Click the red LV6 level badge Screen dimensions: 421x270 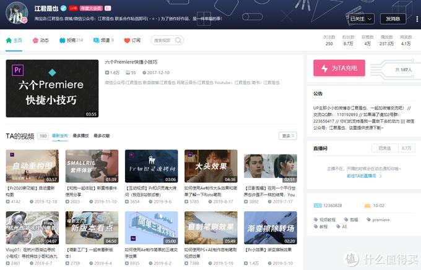pyautogui.click(x=73, y=8)
